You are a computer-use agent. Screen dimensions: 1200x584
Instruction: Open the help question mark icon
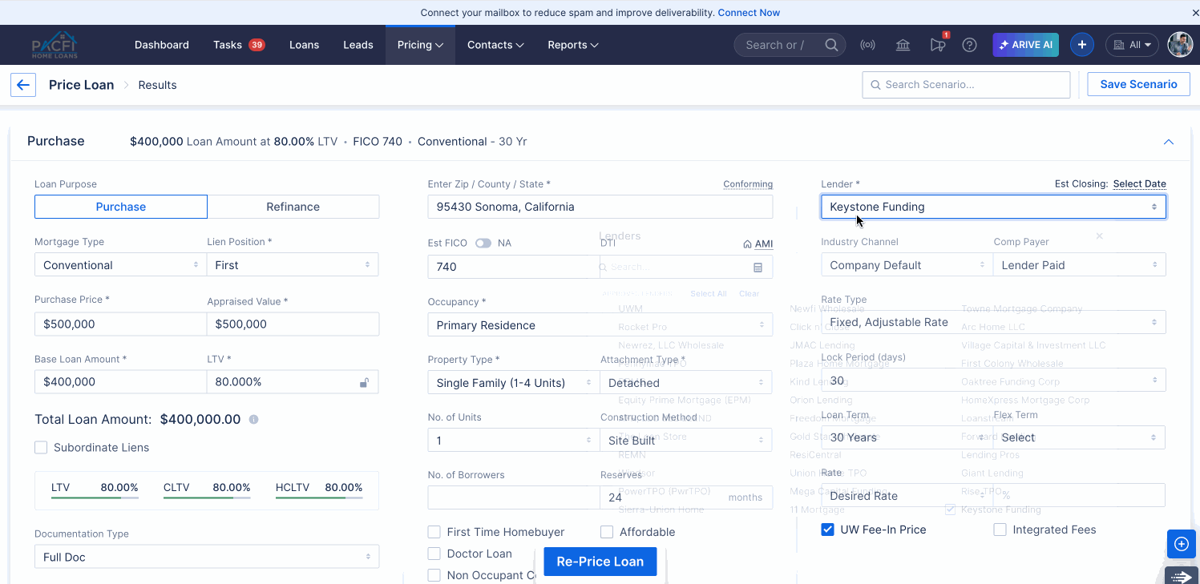click(x=969, y=45)
